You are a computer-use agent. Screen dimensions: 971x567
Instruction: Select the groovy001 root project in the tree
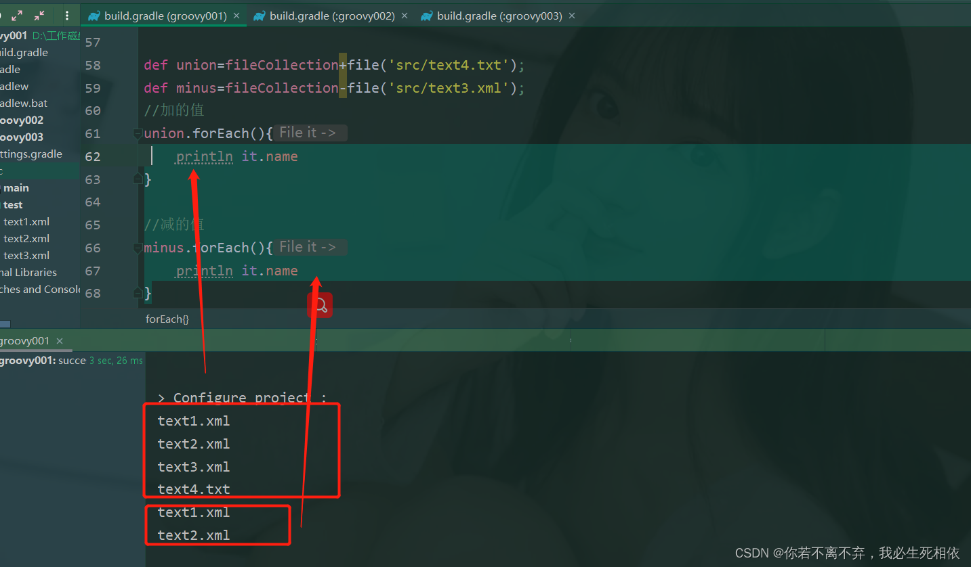(14, 35)
